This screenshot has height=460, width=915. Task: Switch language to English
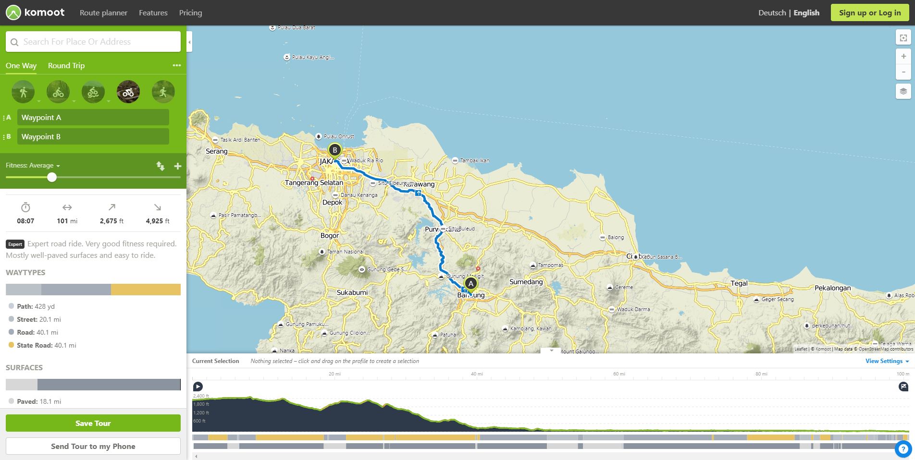pyautogui.click(x=806, y=13)
